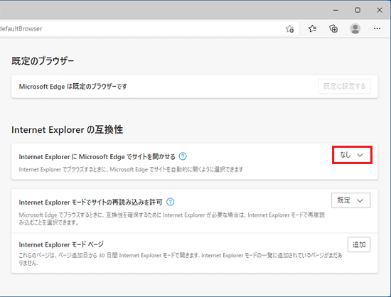Open the なし dropdown
Screen dimensions: 391x297
tap(352, 155)
